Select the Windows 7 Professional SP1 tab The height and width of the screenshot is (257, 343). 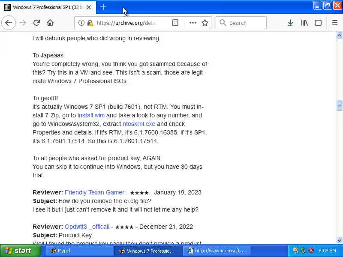tap(48, 7)
